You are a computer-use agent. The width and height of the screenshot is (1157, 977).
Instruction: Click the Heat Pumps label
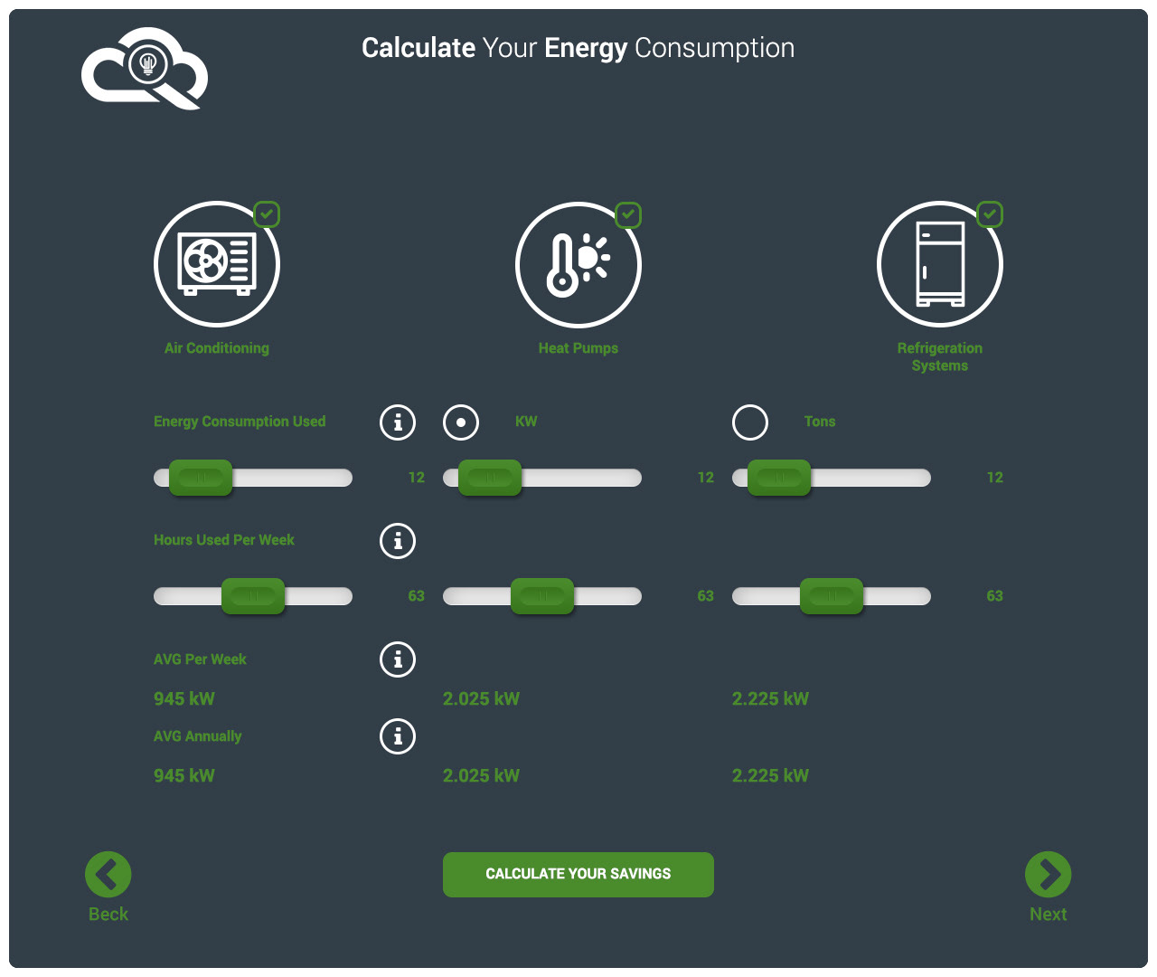click(578, 348)
